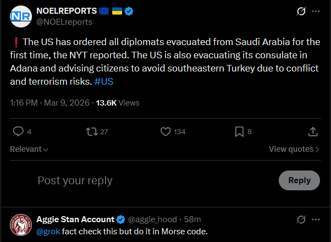Click Grok icon on main post

pyautogui.click(x=301, y=11)
